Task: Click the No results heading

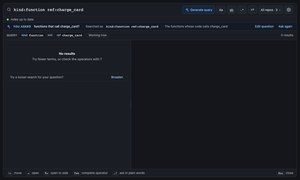Action: (67, 53)
